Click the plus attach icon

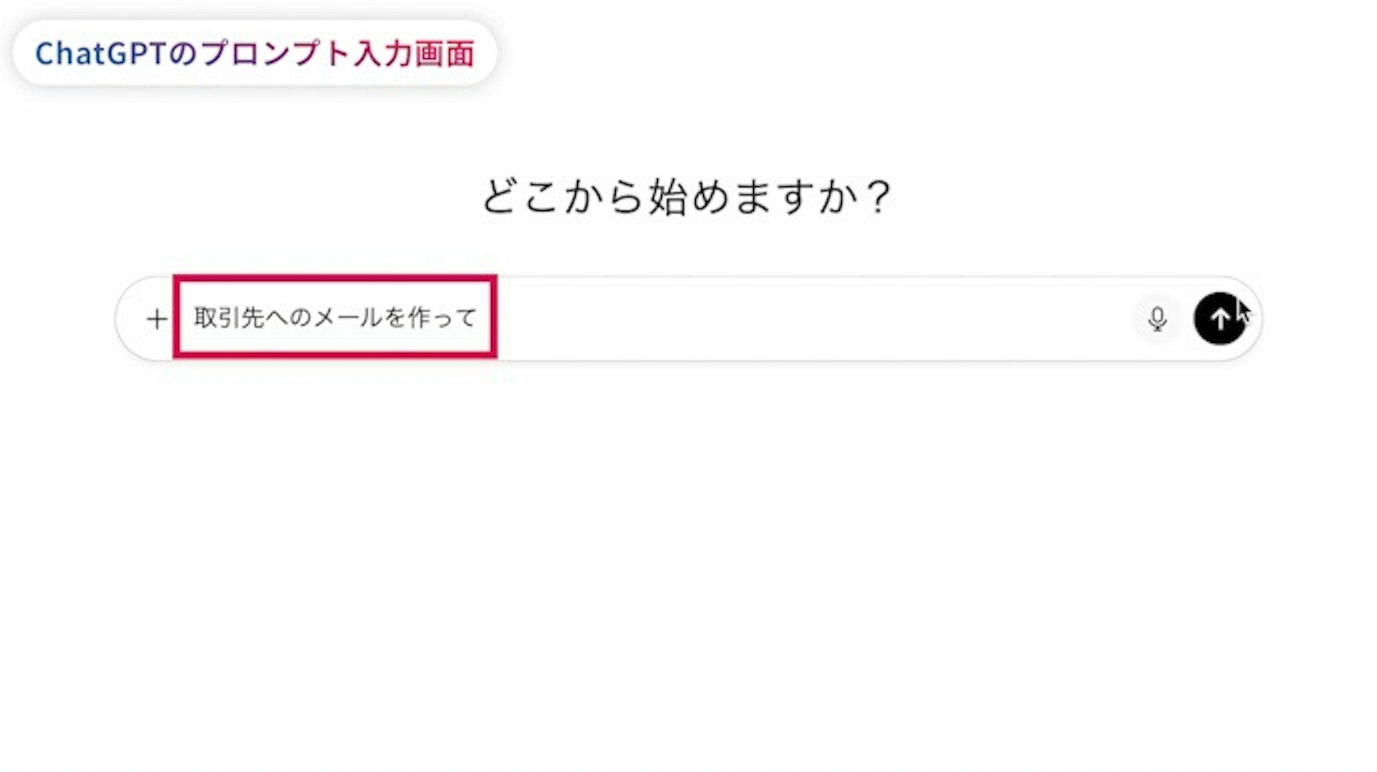157,319
